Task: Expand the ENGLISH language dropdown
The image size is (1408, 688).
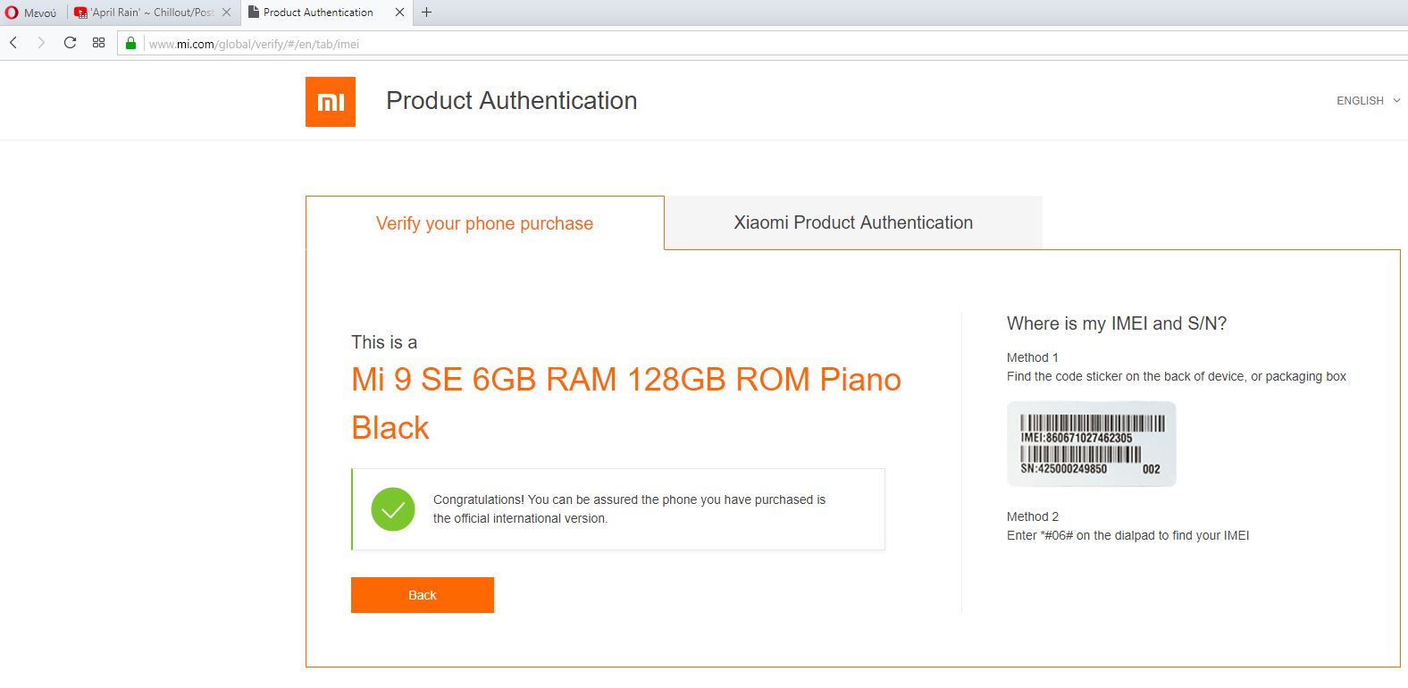Action: [x=1368, y=101]
